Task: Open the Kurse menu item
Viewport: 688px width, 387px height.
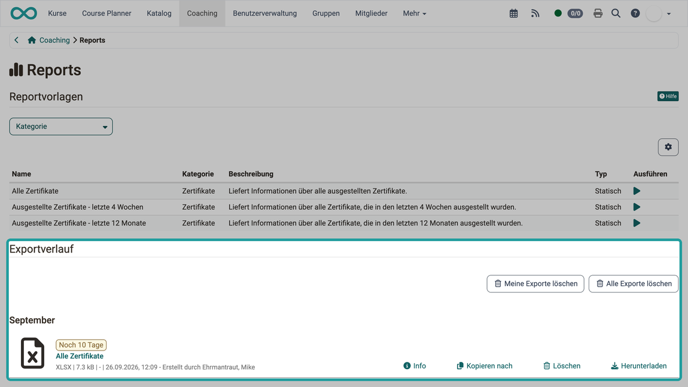Action: coord(57,13)
